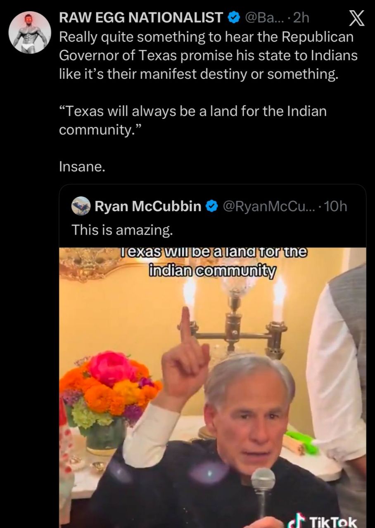Open quoted post text 'This is amazing.'
This screenshot has height=528, width=375.
(122, 230)
